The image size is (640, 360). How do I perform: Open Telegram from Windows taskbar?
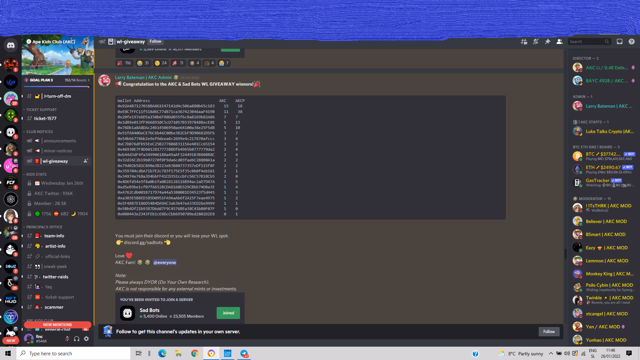pos(244,353)
